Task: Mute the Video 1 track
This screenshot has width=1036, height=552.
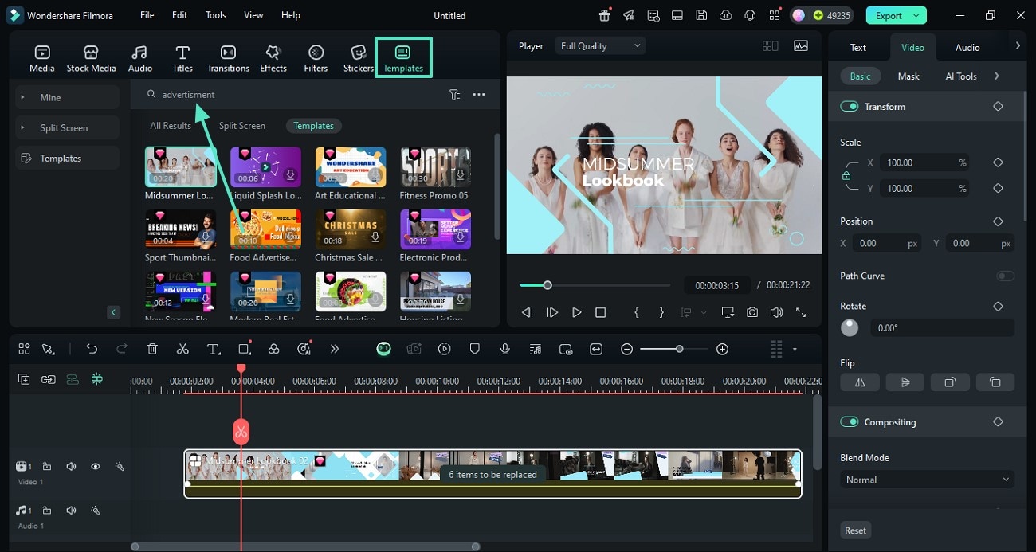Action: (71, 466)
